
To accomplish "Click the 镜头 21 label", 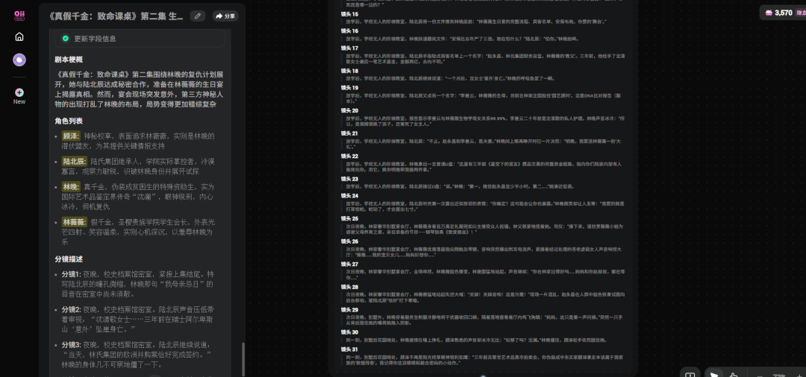I will click(x=349, y=133).
